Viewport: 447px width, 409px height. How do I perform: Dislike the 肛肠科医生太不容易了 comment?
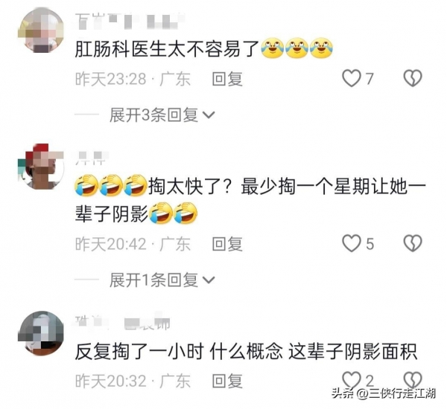[x=413, y=78]
